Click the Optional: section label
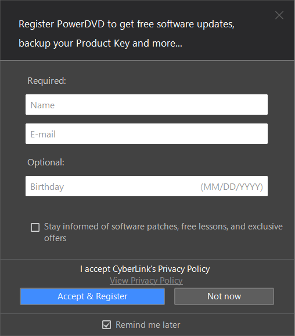Screen dimensions: 295x336 click(46, 162)
